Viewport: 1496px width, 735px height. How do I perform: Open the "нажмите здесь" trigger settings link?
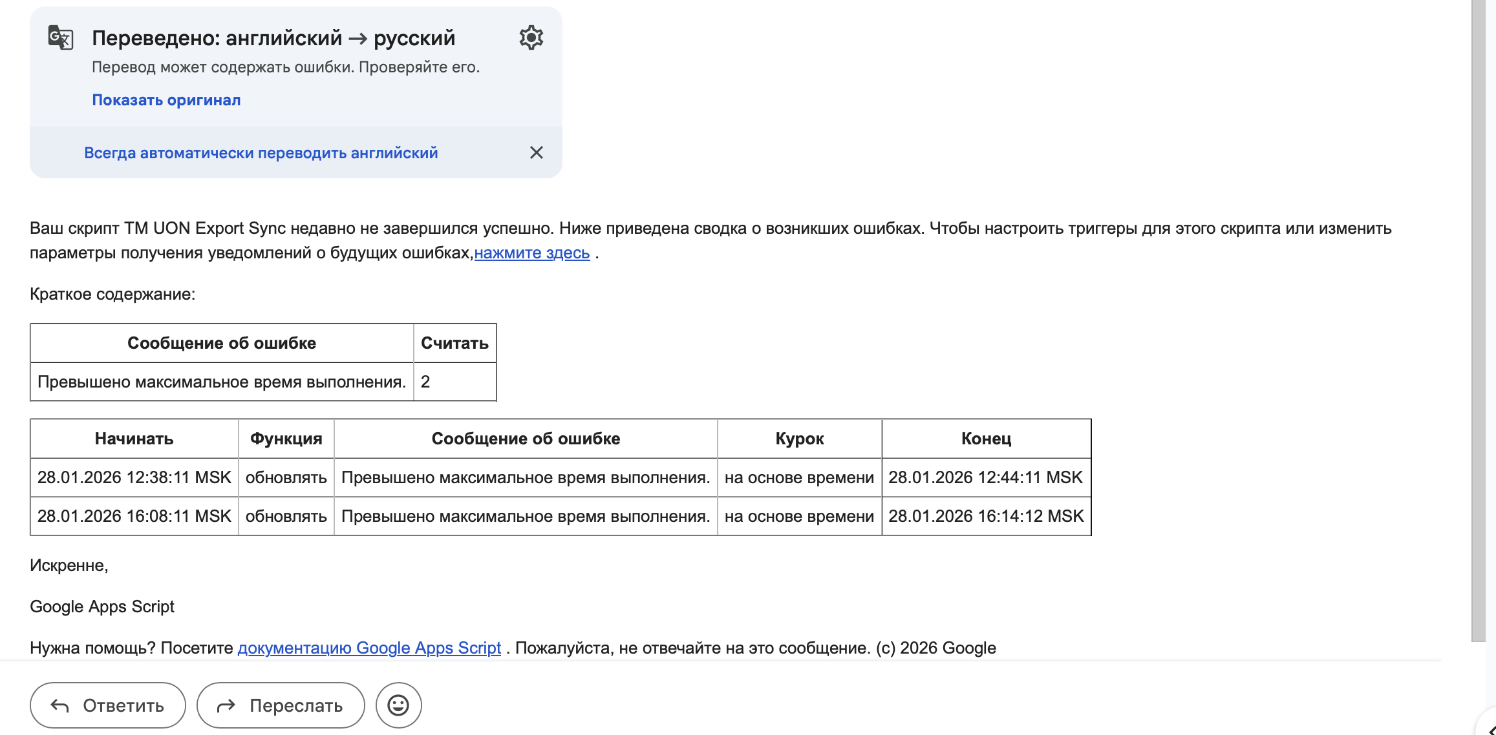(x=531, y=253)
